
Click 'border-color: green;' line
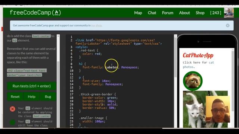(x=100, y=98)
